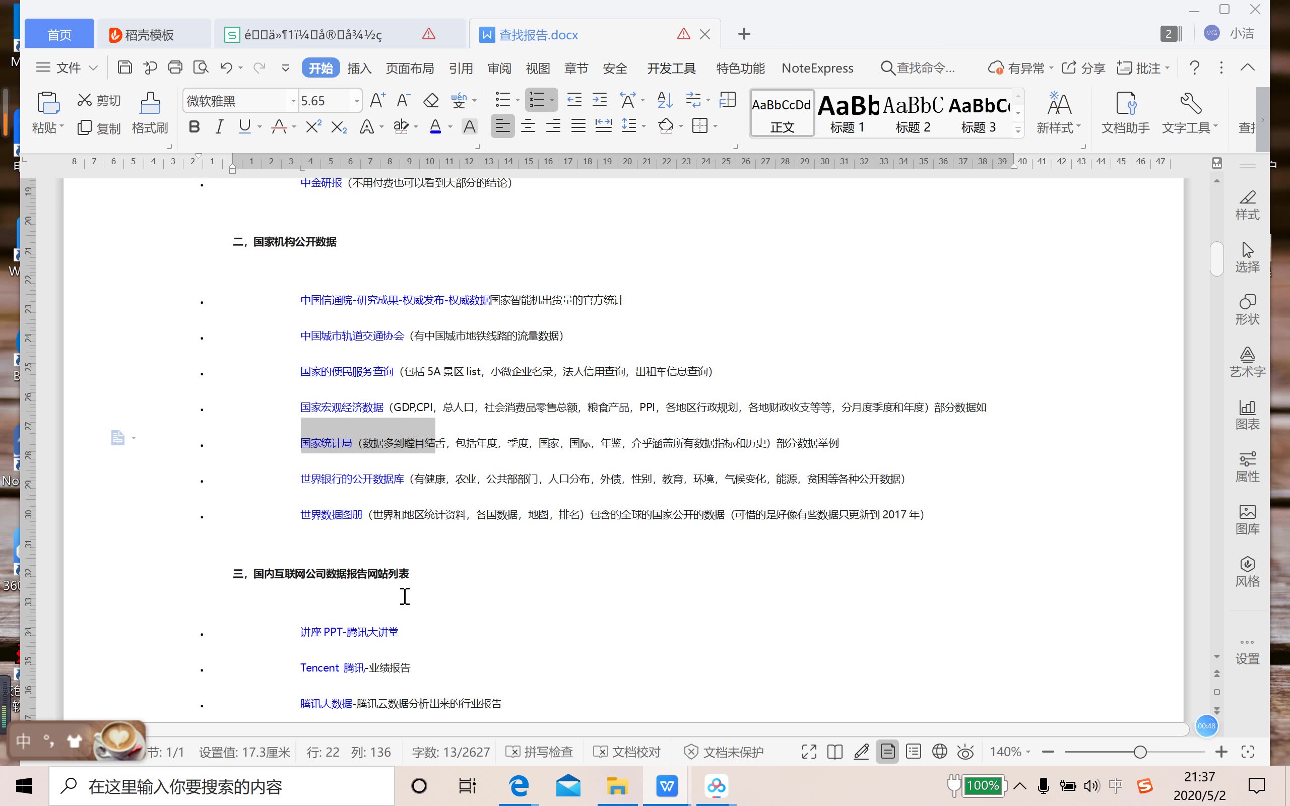Open Document Assistant (文档助手)
Viewport: 1290px width, 806px height.
pos(1125,113)
